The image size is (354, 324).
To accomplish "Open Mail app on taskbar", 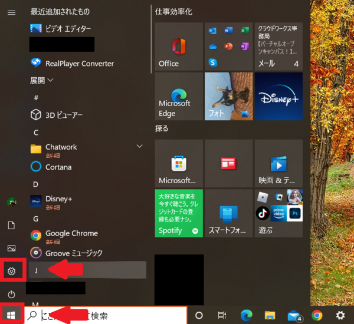I will point(294,316).
